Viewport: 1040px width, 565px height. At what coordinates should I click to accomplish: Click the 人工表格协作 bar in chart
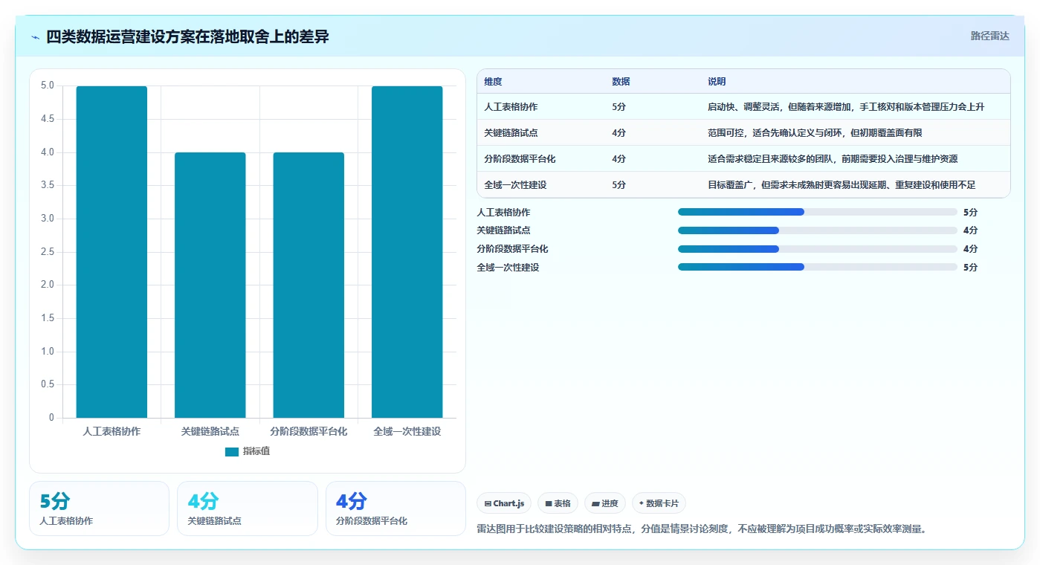pyautogui.click(x=112, y=252)
